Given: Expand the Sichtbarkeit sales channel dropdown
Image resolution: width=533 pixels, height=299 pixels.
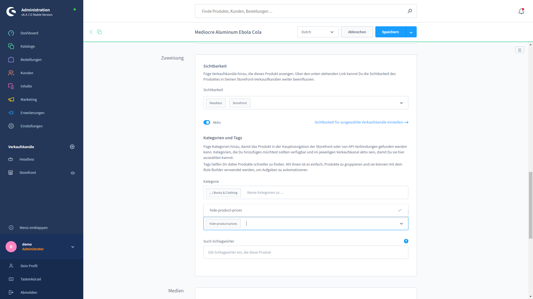Looking at the screenshot, I should 402,103.
